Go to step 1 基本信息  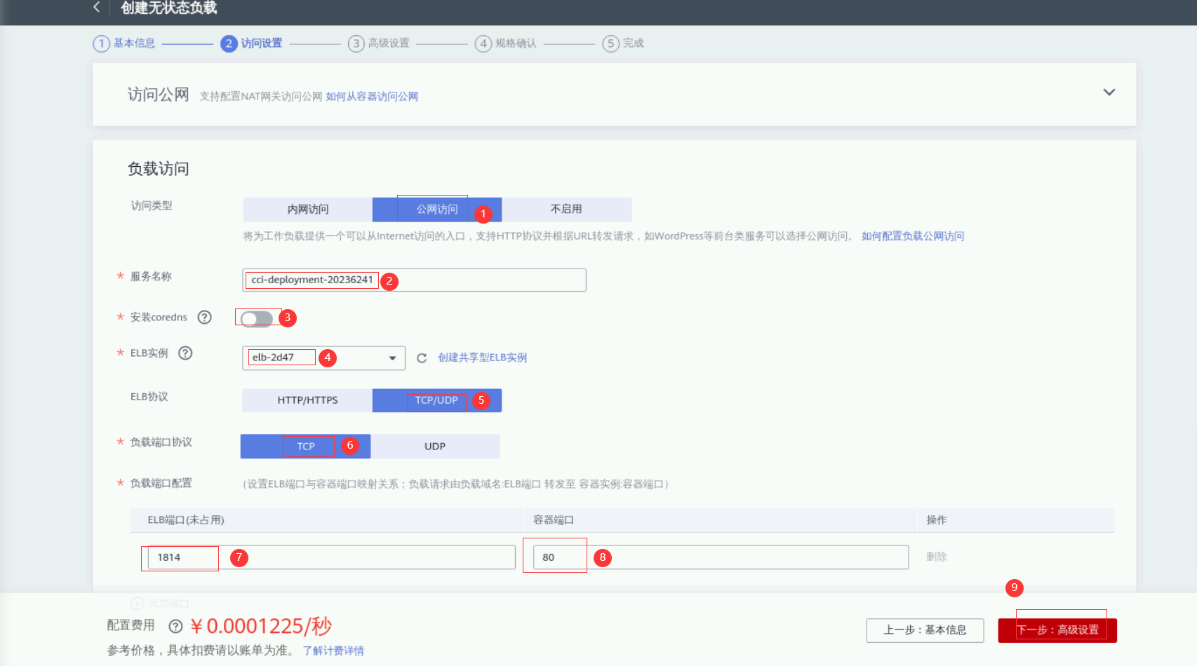click(x=124, y=43)
